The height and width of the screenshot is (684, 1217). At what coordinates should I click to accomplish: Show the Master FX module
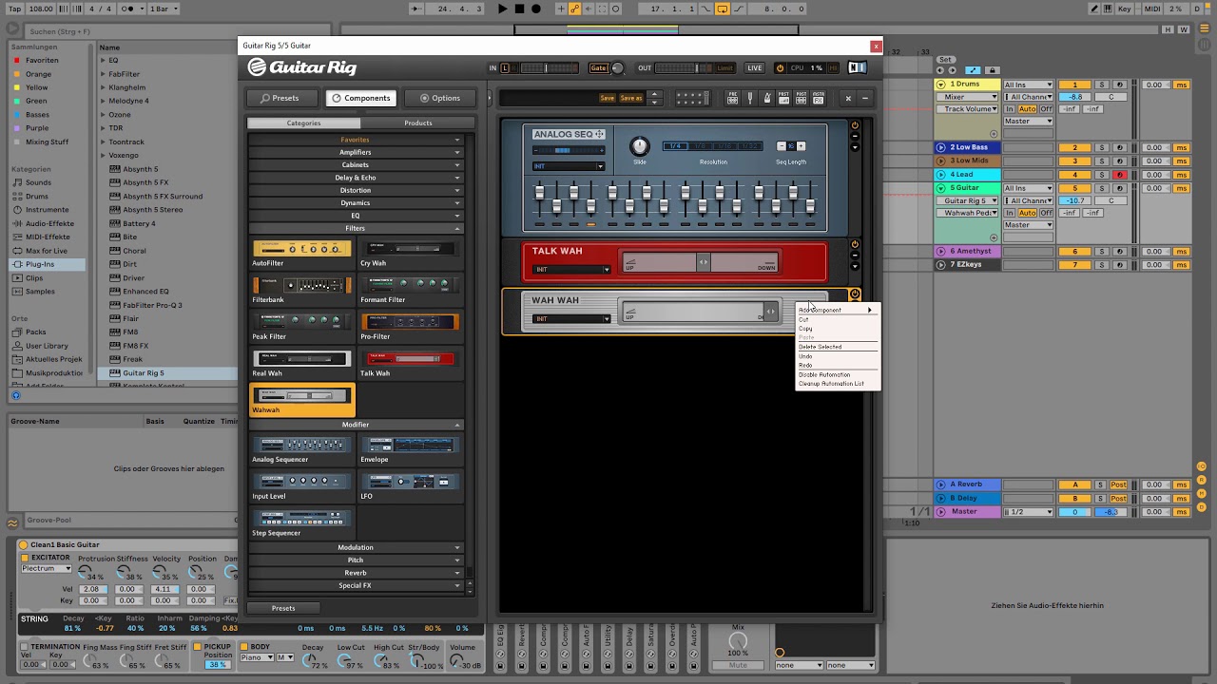click(x=819, y=98)
